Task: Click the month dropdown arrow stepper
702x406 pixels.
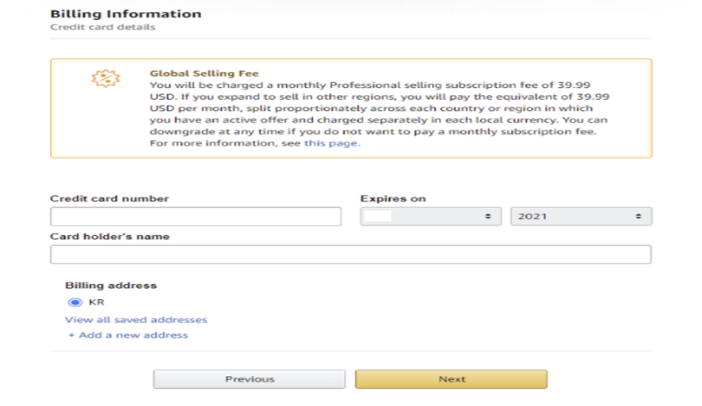Action: 488,216
